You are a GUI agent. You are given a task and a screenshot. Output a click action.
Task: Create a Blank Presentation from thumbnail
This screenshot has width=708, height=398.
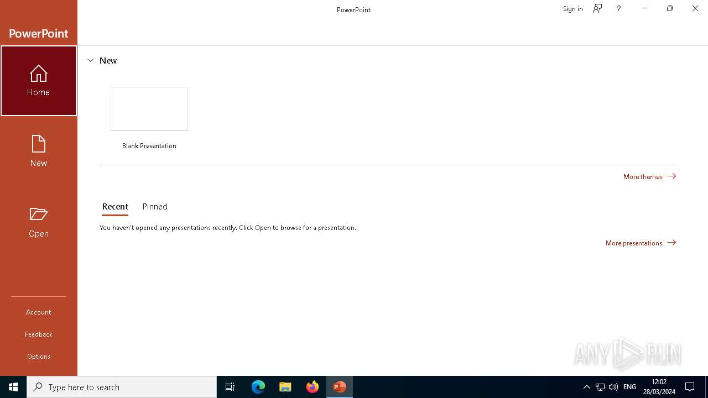click(149, 109)
